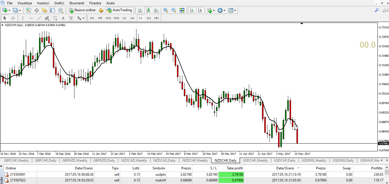This screenshot has width=389, height=184.
Task: Switch chart to candlestick mode
Action: click(148, 10)
